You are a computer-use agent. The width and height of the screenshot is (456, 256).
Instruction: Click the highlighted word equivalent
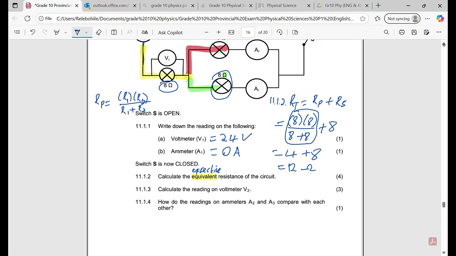(x=204, y=176)
